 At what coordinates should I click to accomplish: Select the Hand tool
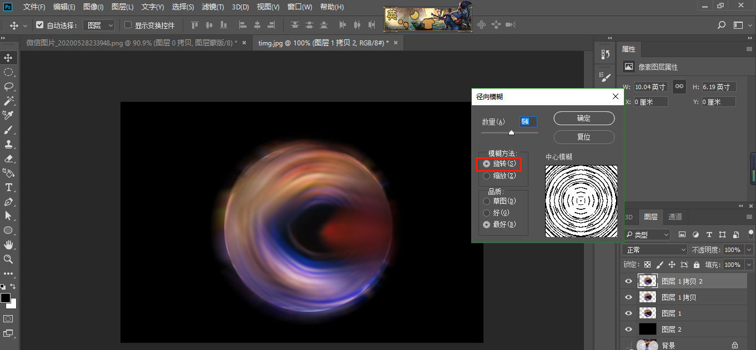[9, 245]
